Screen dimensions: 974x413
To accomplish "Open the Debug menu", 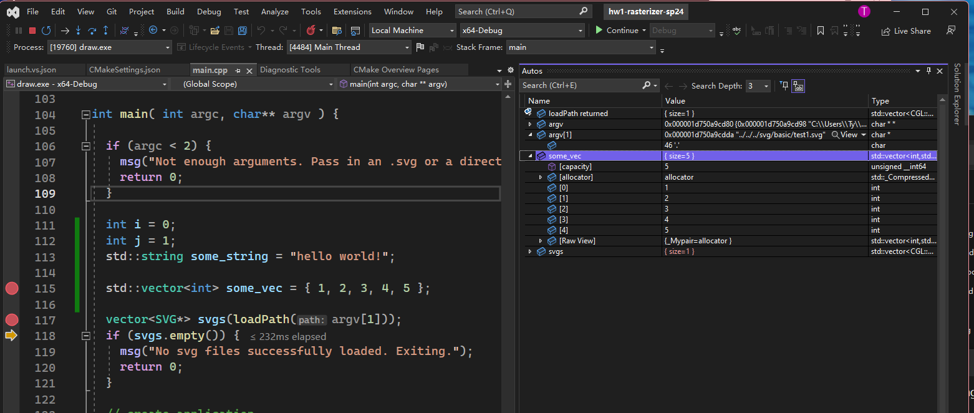I will pos(208,11).
